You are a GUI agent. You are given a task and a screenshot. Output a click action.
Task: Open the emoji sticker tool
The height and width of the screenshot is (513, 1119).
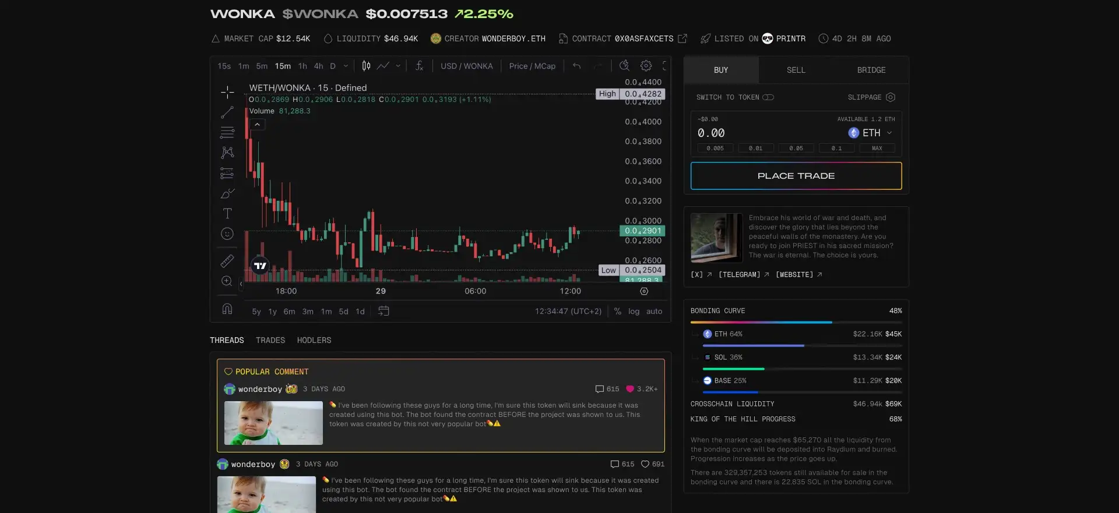[227, 233]
